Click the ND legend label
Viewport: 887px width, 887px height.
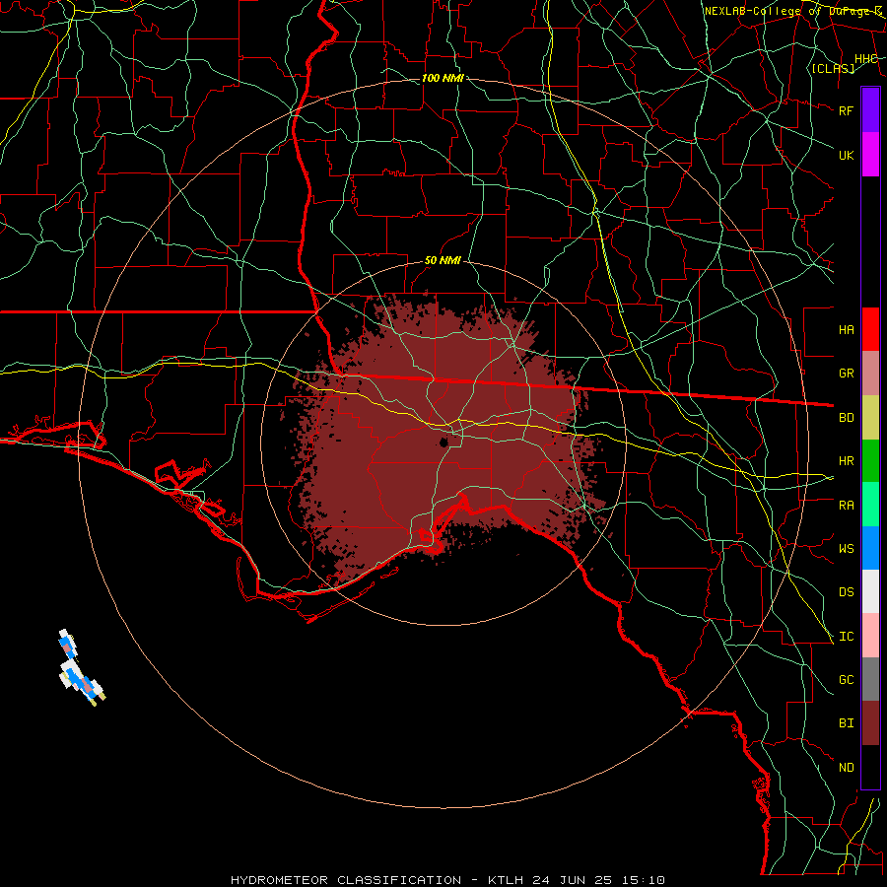(x=846, y=768)
